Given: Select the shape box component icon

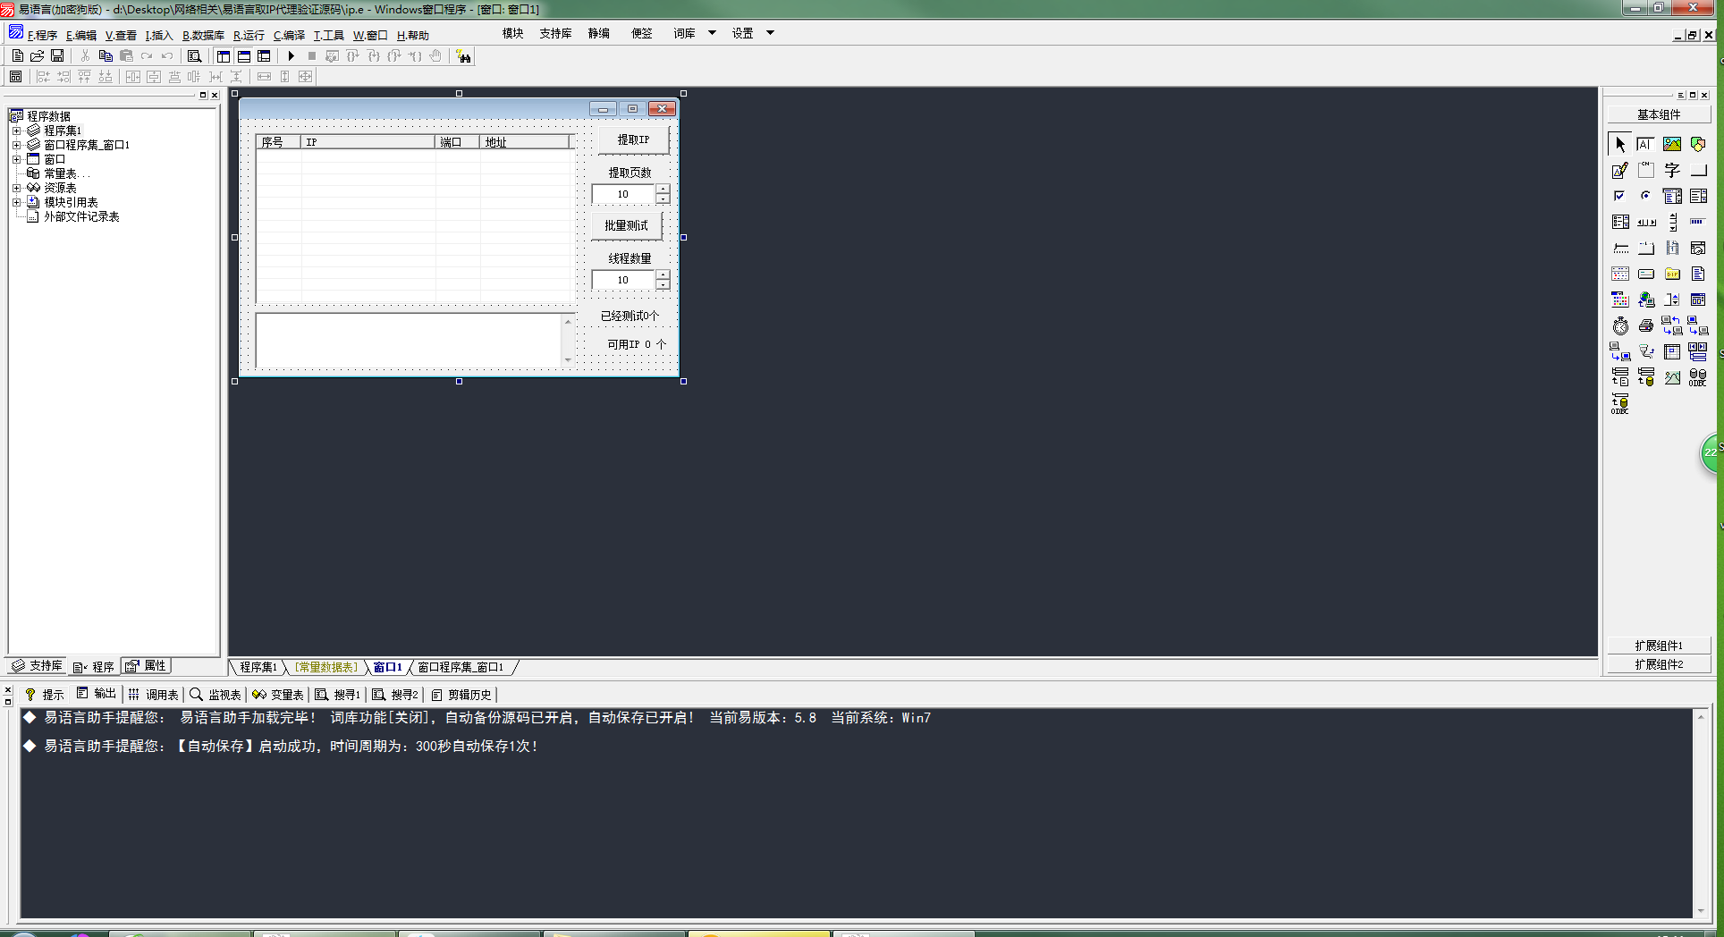Looking at the screenshot, I should (1698, 144).
